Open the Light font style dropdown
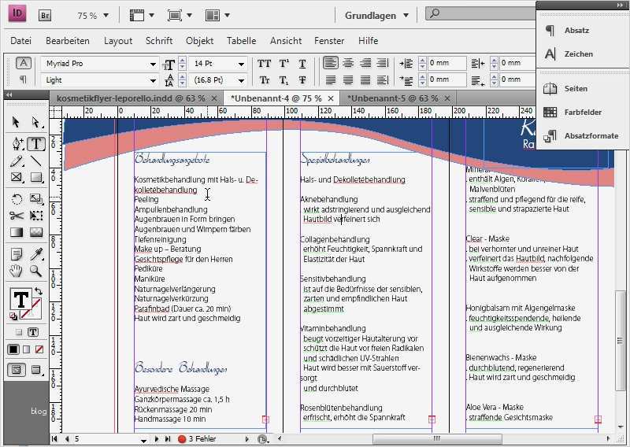The height and width of the screenshot is (447, 630). (153, 81)
